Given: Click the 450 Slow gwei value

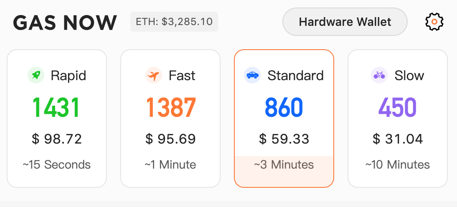Looking at the screenshot, I should coord(398,107).
